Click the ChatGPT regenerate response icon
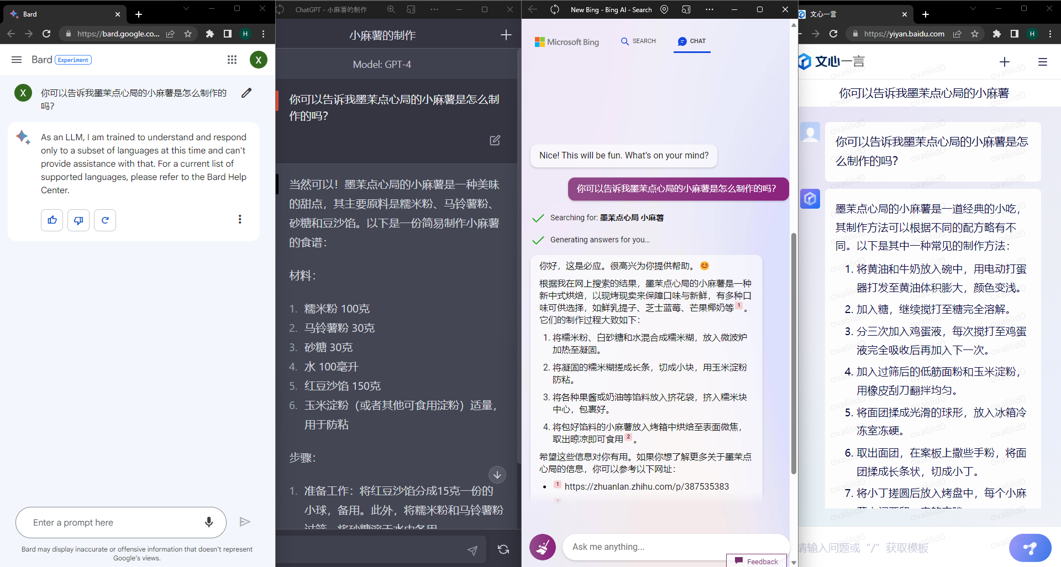Screen dimensions: 1061x567 [x=503, y=549]
